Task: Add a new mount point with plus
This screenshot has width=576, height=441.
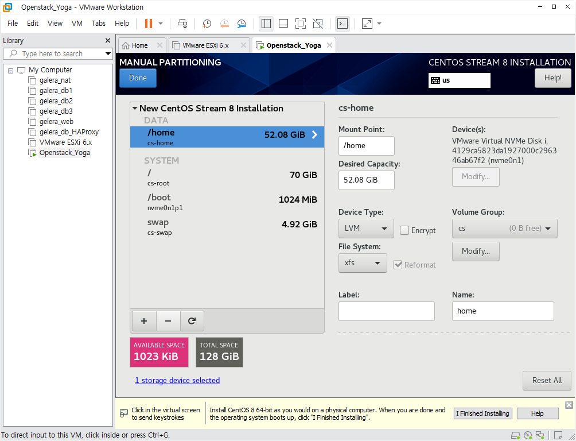Action: tap(144, 321)
